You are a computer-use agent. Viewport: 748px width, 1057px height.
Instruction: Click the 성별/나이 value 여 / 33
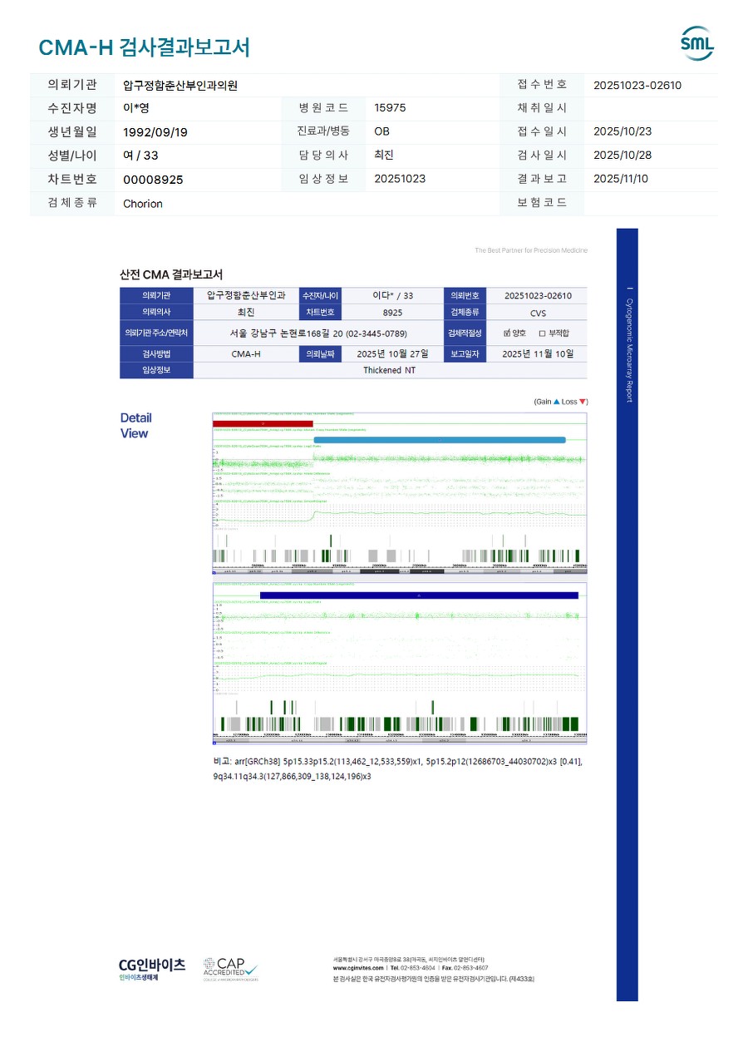click(140, 156)
